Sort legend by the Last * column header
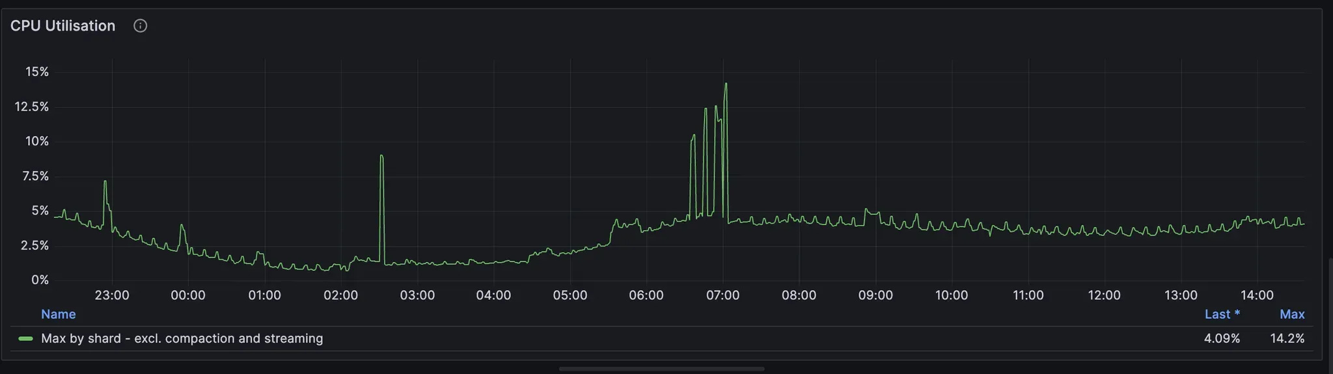This screenshot has height=374, width=1333. pos(1222,314)
